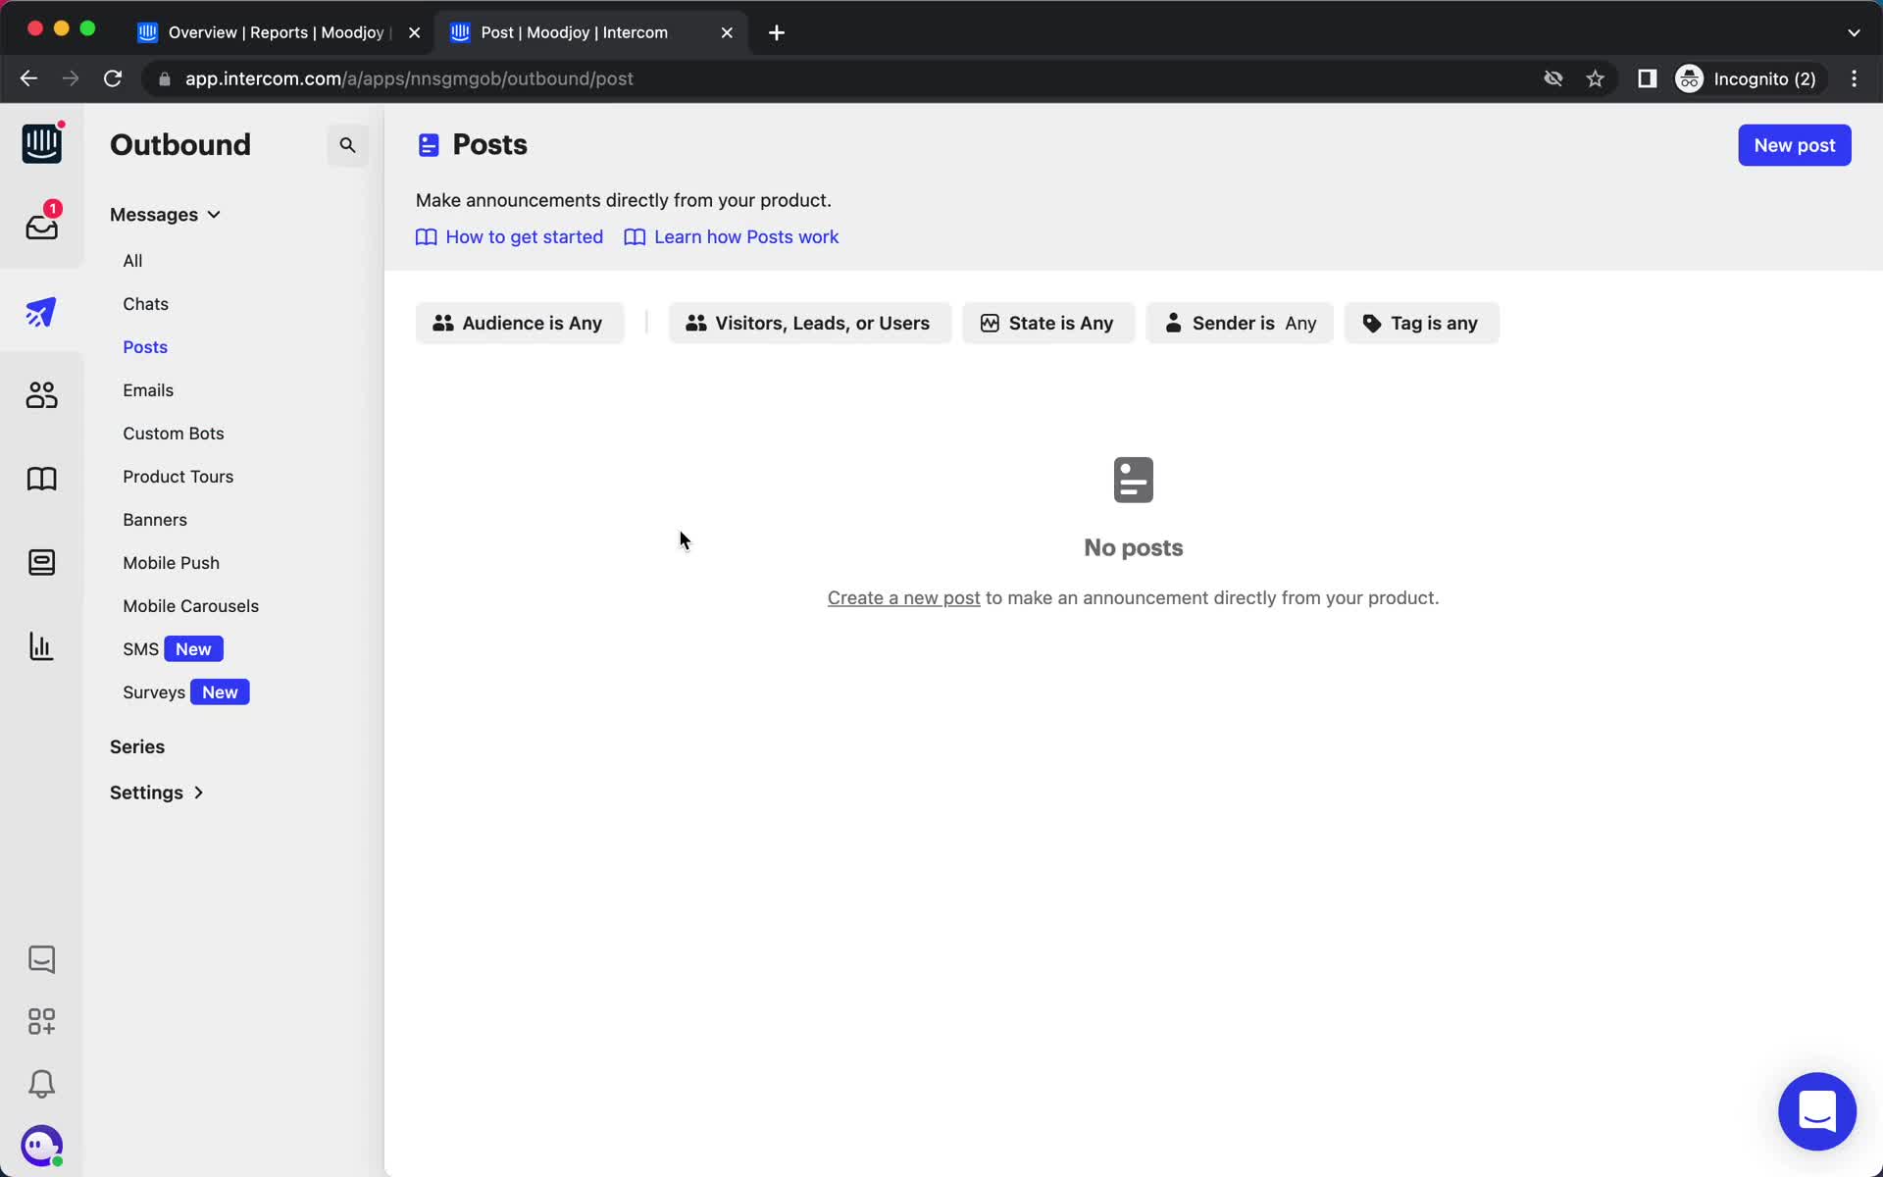Expand the Settings section arrow
The width and height of the screenshot is (1883, 1177).
click(198, 792)
